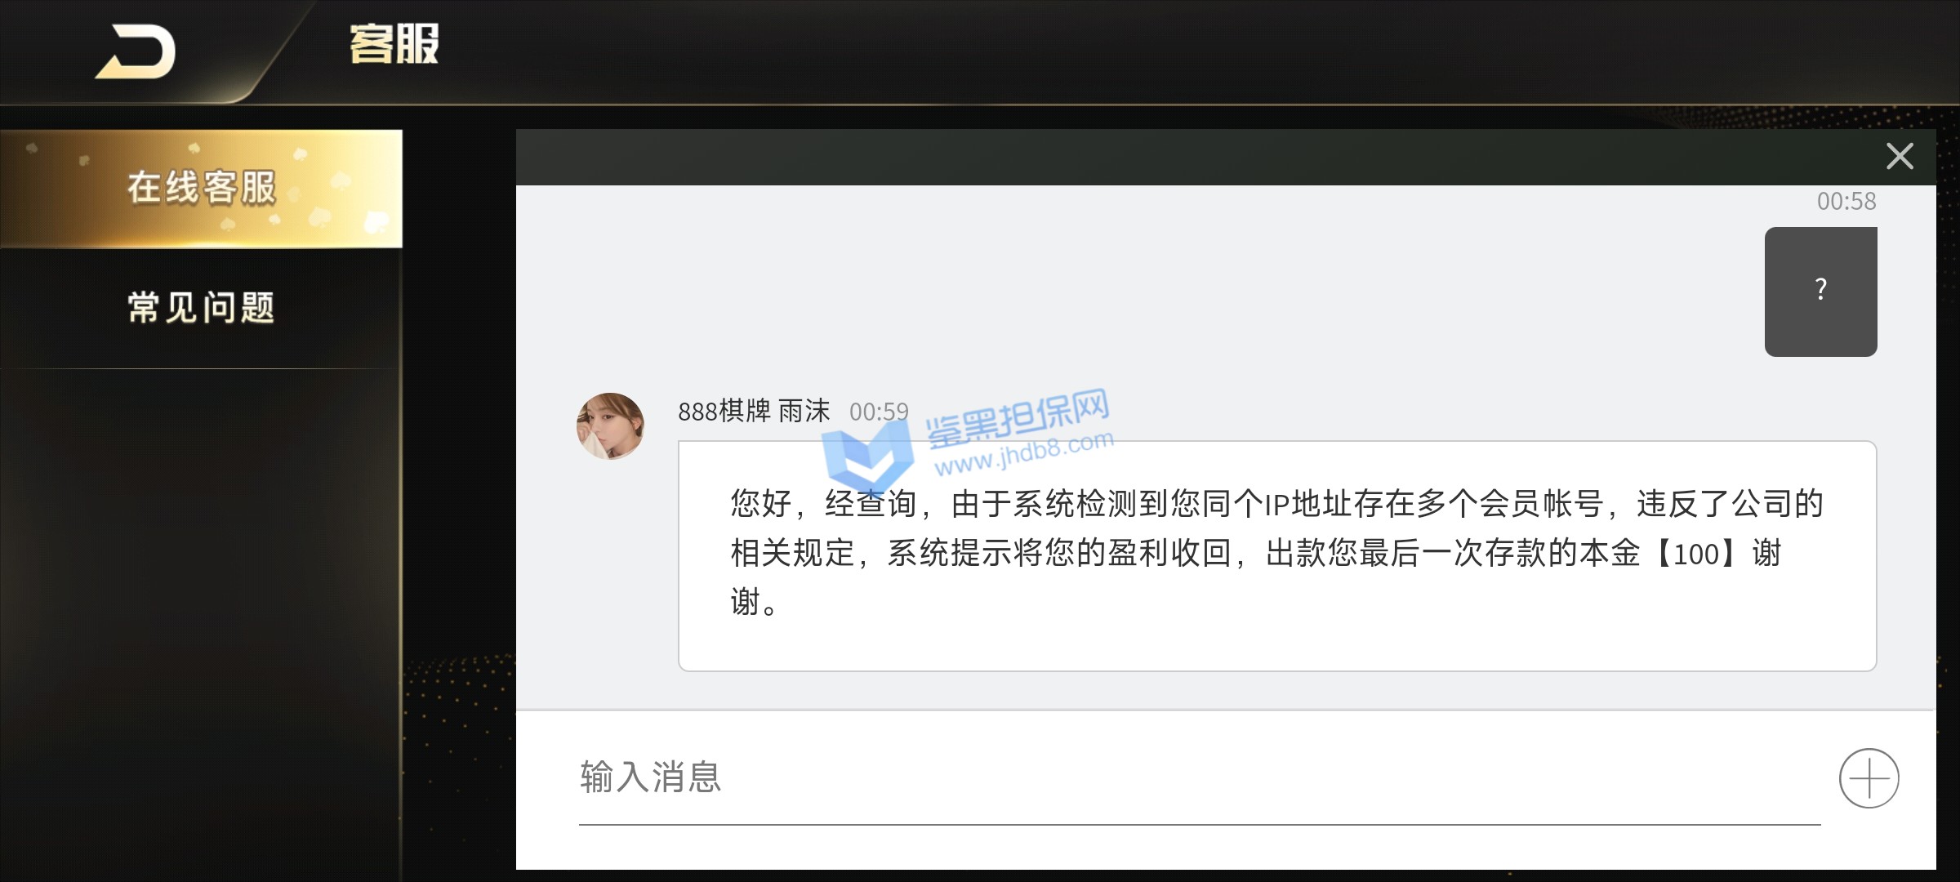Click the 客服 page title
Viewport: 1960px width, 882px height.
coord(394,44)
